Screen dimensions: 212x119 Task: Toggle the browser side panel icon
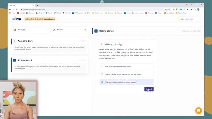coord(195,10)
